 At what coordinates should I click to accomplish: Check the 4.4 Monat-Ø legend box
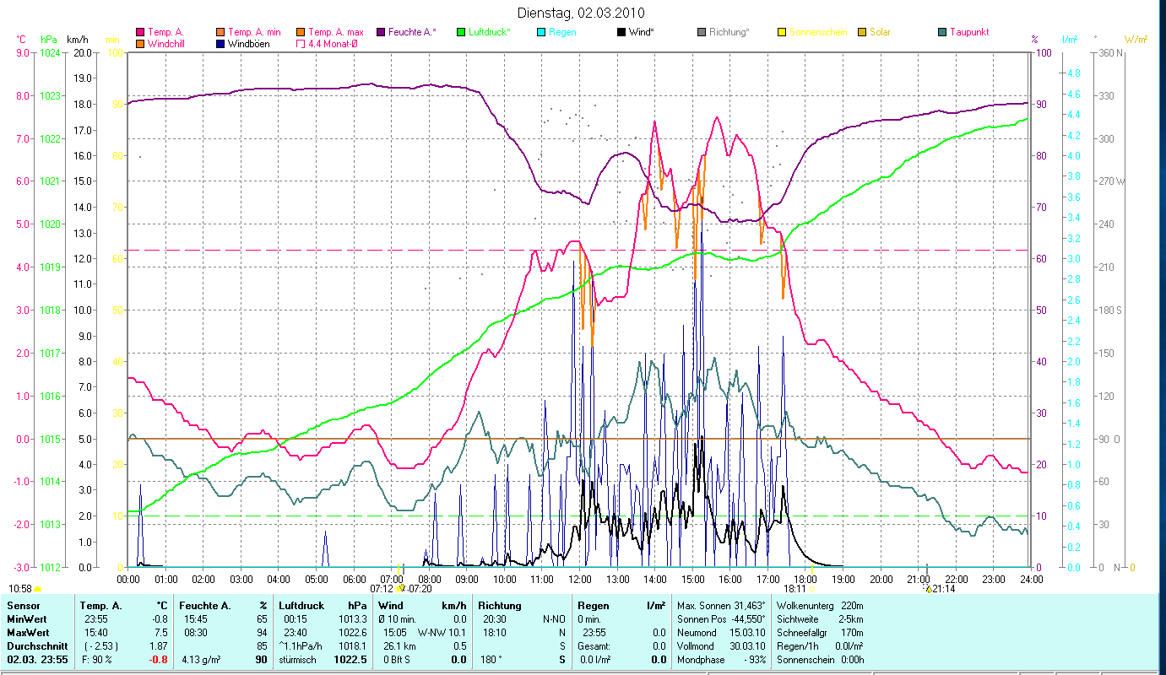[300, 44]
